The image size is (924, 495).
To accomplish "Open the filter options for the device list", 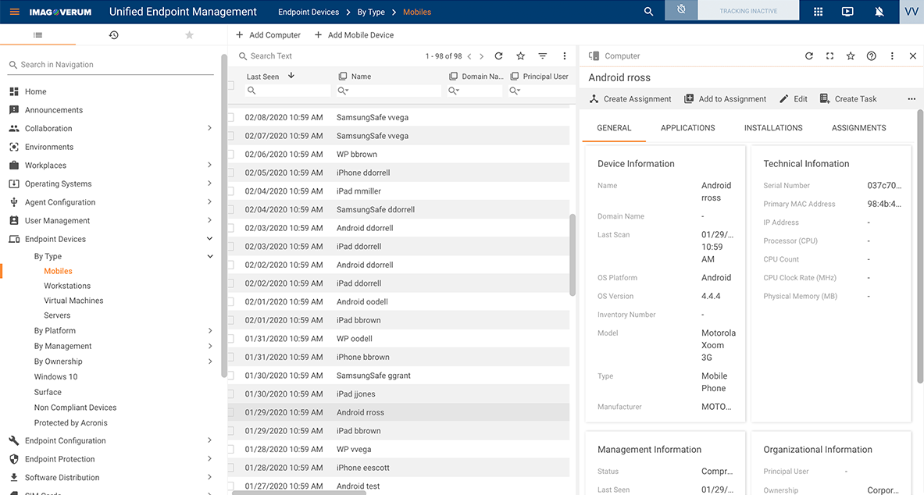I will [x=542, y=55].
